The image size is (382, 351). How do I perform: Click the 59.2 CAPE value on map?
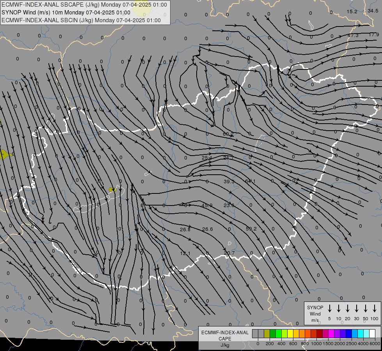(251, 229)
